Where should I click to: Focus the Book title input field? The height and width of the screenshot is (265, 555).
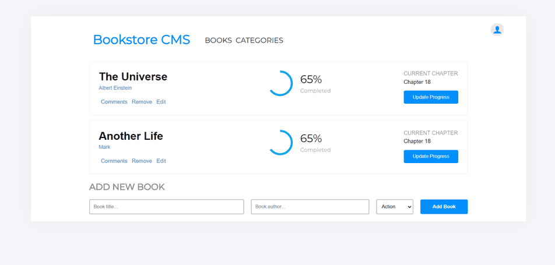click(166, 207)
